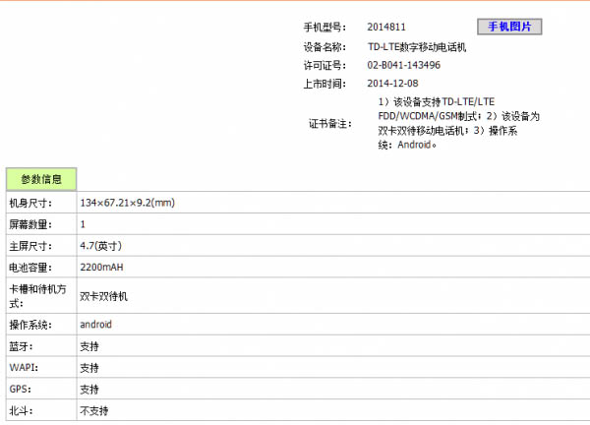
Task: Click the 设备名称 label
Action: (324, 47)
